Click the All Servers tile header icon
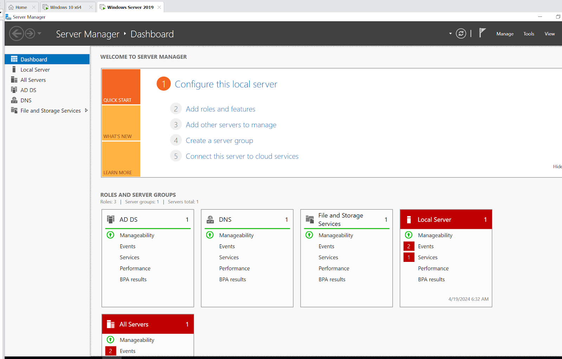The image size is (562, 359). (111, 324)
